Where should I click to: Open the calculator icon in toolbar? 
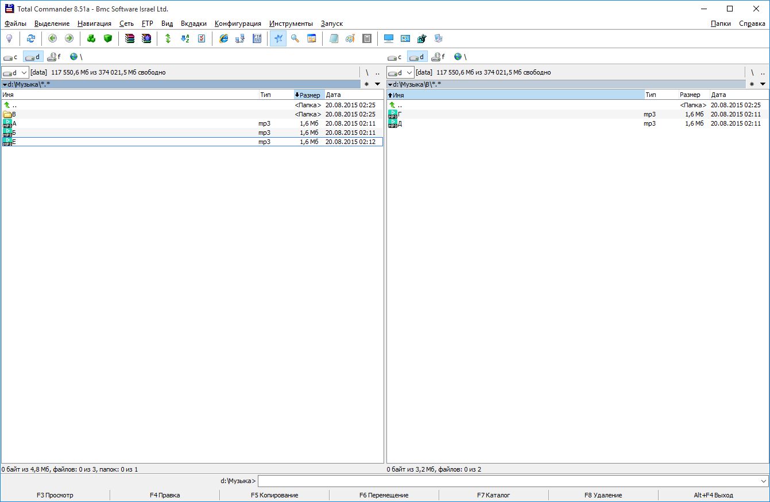[x=367, y=38]
